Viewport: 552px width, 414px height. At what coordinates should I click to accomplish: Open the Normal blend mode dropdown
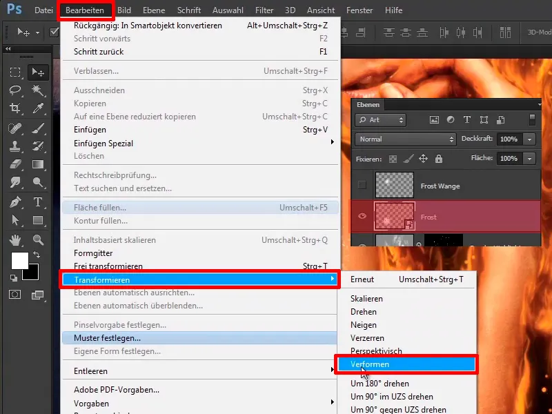click(x=406, y=139)
